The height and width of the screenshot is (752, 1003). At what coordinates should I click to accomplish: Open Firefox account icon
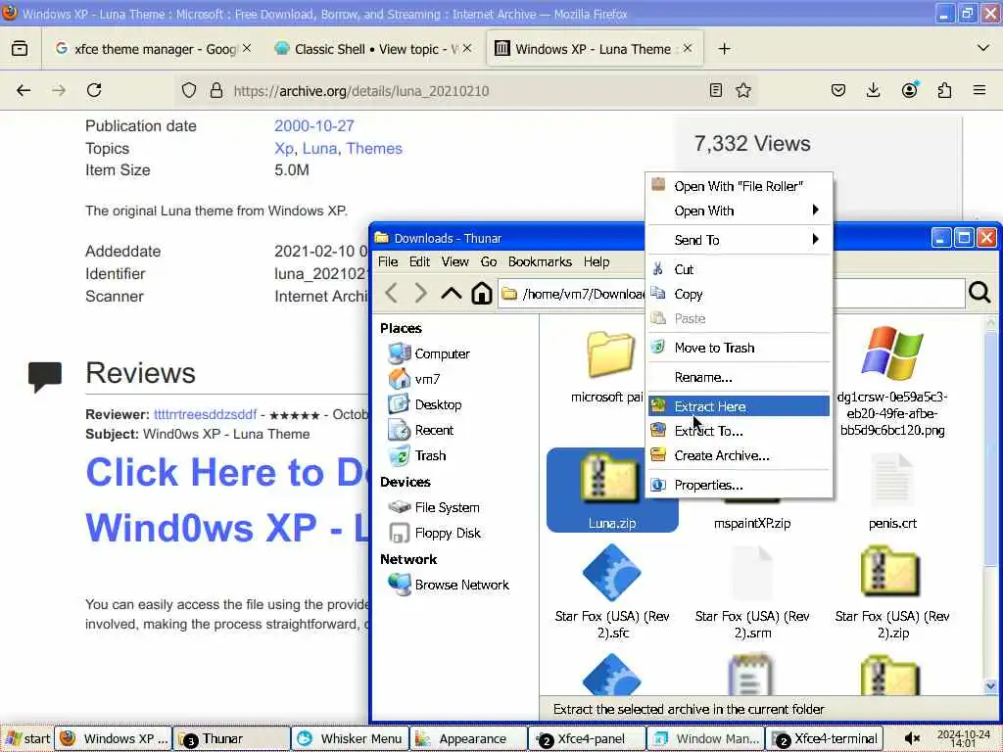[910, 90]
